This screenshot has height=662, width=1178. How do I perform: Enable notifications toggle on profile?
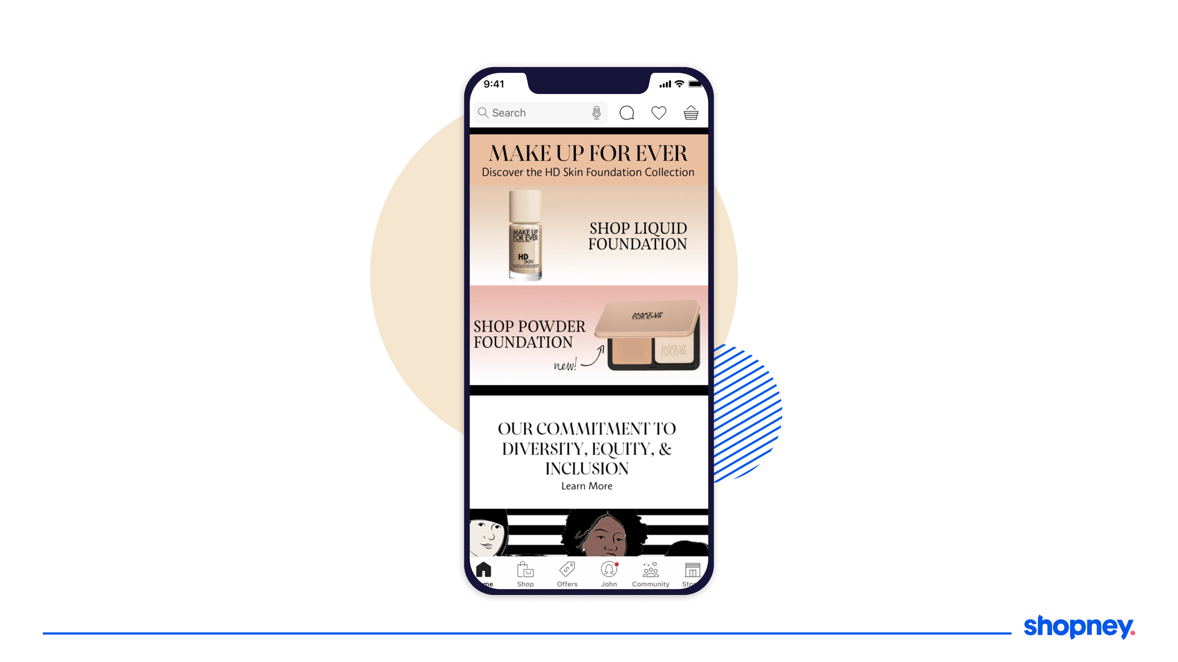coord(608,575)
